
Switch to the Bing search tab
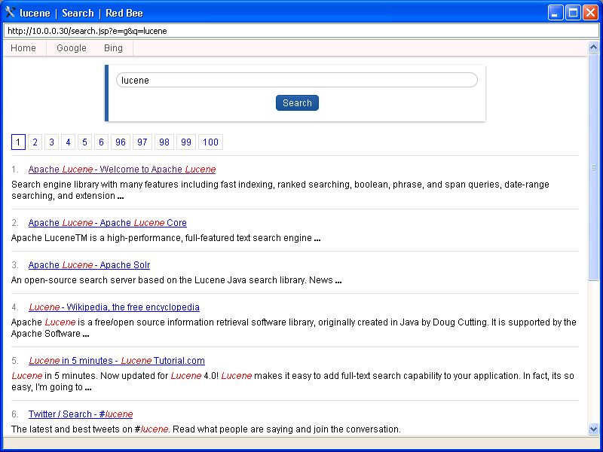[x=114, y=48]
